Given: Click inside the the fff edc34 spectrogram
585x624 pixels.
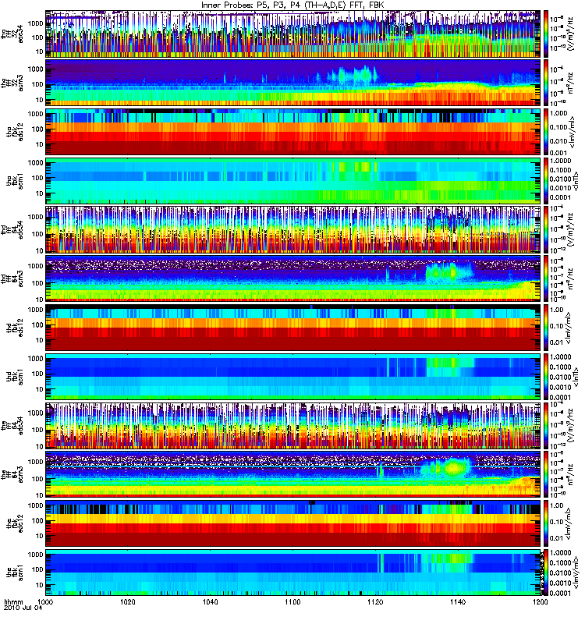Looking at the screenshot, I should pos(293,426).
